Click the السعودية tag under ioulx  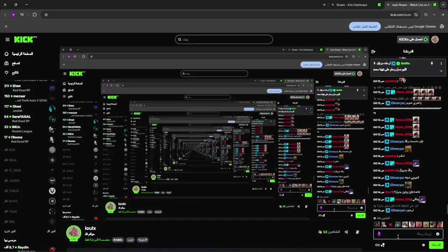pos(142,240)
